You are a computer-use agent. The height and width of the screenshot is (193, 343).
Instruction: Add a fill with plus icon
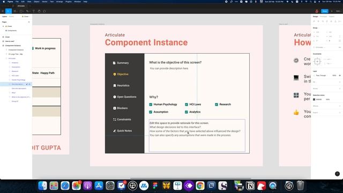pos(340,82)
